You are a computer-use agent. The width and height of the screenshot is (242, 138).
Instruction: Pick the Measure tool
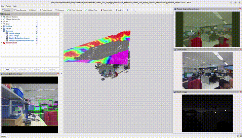coord(59,10)
